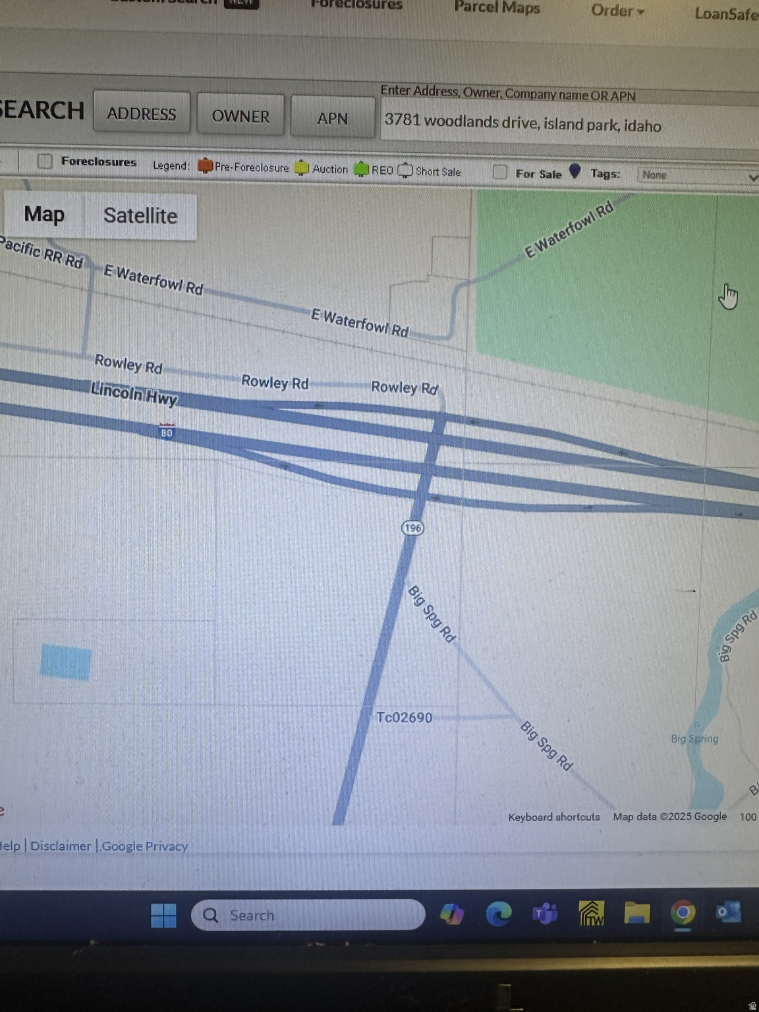Viewport: 759px width, 1012px height.
Task: Open Outlook from the taskbar
Action: pyautogui.click(x=728, y=913)
